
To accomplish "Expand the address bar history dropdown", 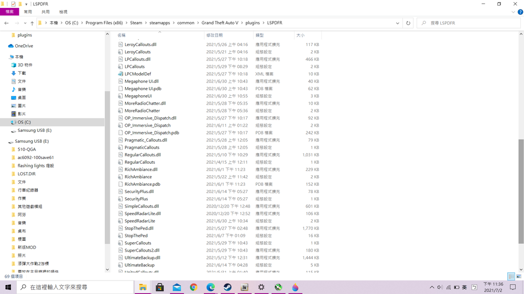I will [x=397, y=23].
